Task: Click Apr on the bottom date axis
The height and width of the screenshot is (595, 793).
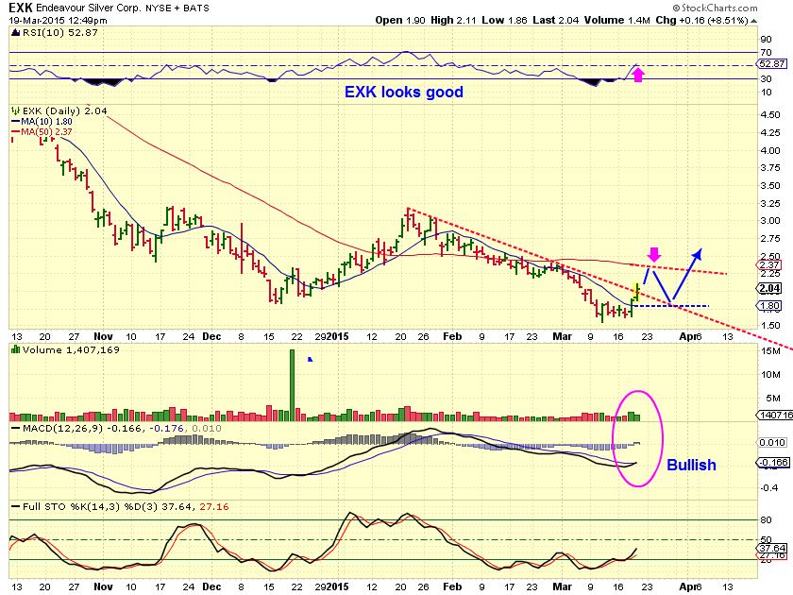Action: [687, 586]
